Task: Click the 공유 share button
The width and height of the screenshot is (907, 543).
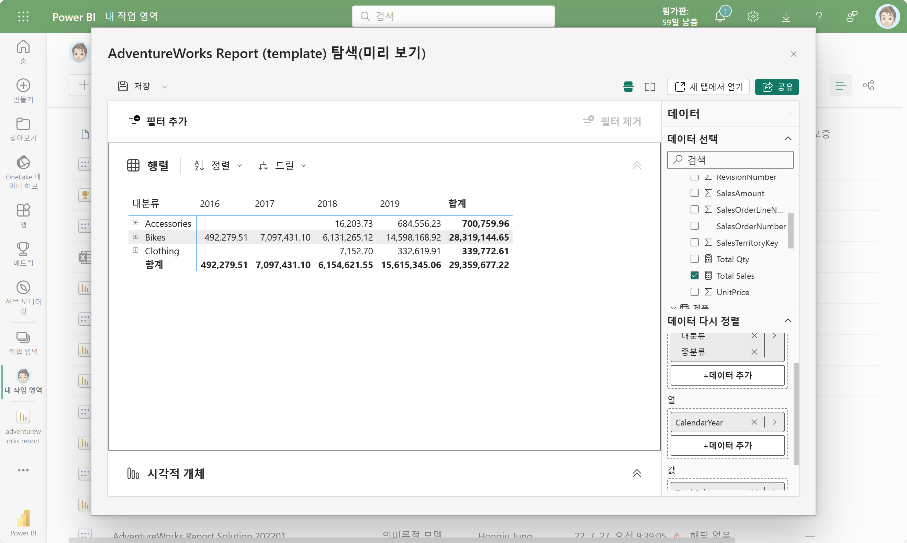Action: coord(777,87)
